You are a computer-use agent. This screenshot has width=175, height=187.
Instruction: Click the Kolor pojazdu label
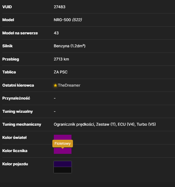click(x=15, y=164)
